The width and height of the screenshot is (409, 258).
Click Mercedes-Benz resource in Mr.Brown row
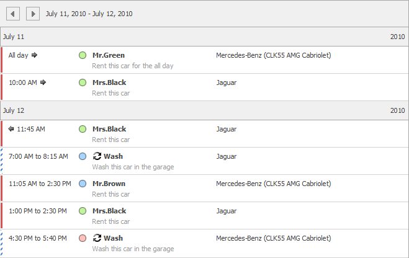tap(273, 184)
